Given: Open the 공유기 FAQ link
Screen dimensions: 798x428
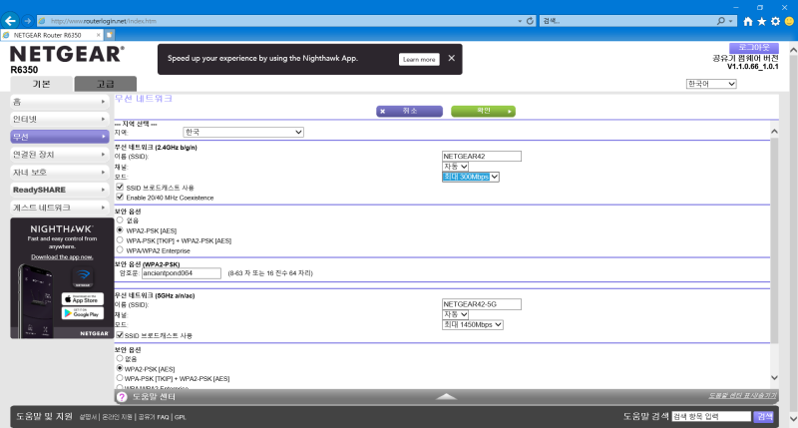Looking at the screenshot, I should click(154, 417).
